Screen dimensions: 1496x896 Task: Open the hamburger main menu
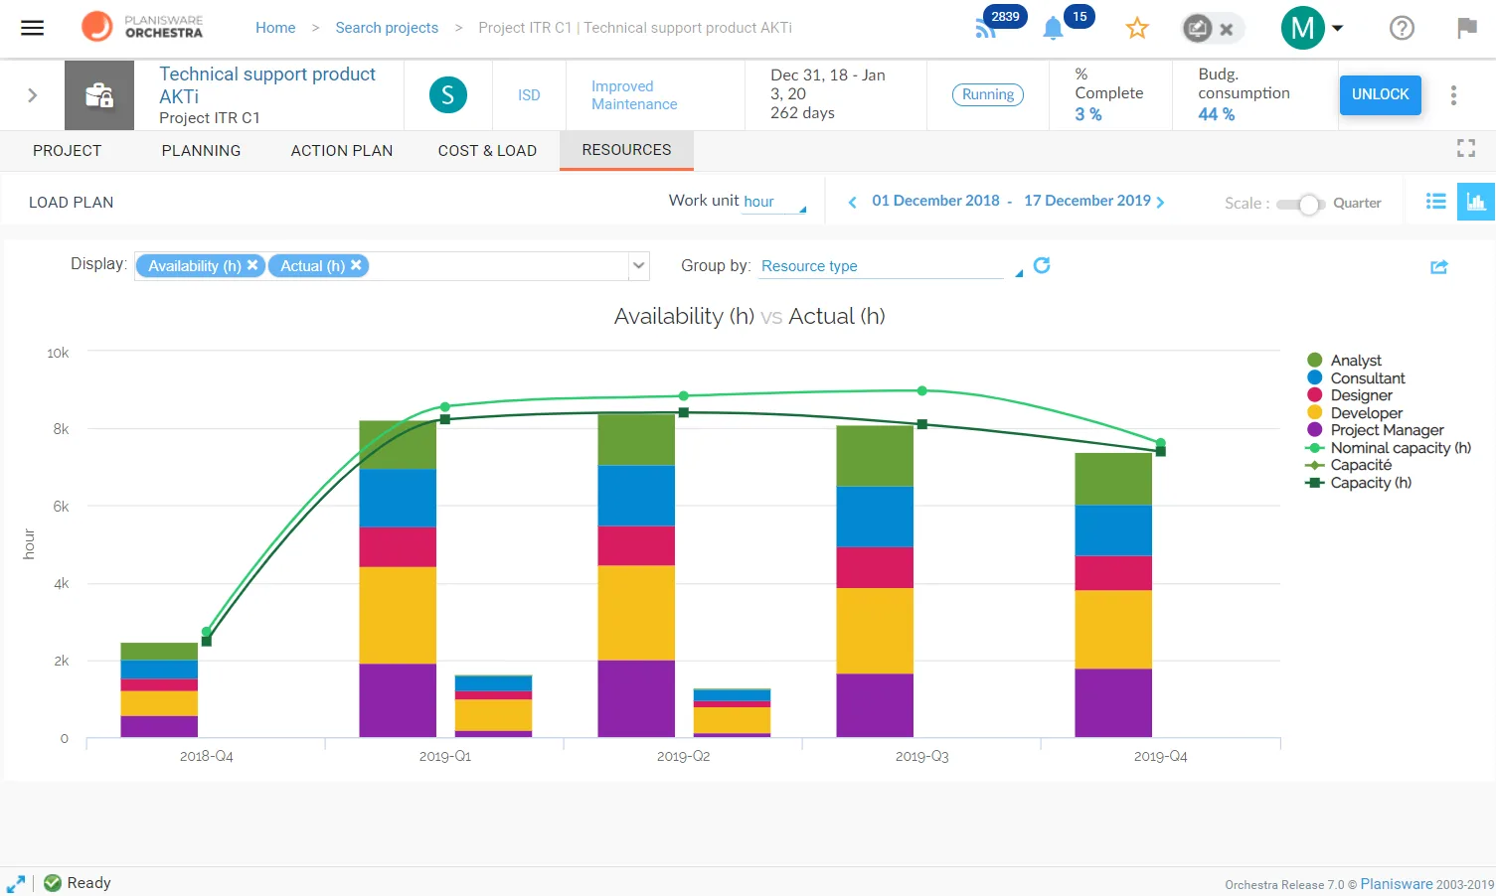pyautogui.click(x=33, y=28)
